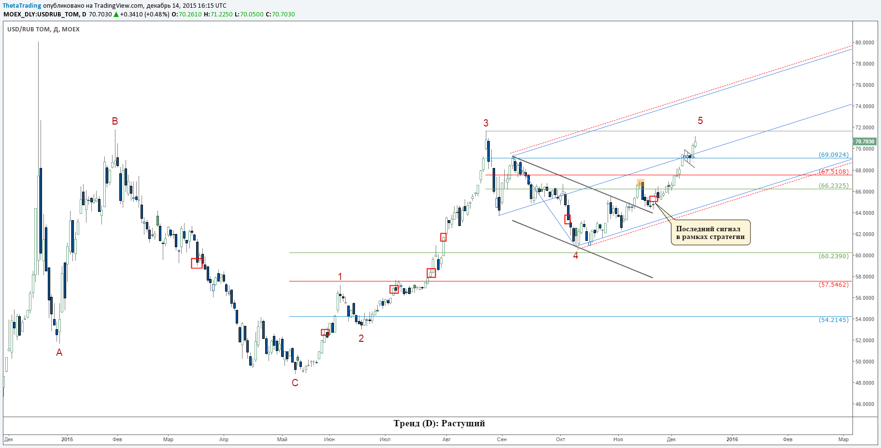The image size is (881, 448).
Task: Click the 80.0000 price axis label
Action: click(865, 42)
